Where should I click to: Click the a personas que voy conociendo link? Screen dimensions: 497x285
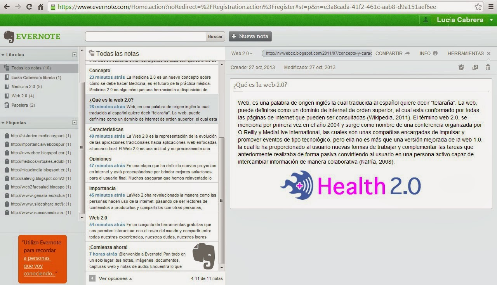[x=39, y=266]
